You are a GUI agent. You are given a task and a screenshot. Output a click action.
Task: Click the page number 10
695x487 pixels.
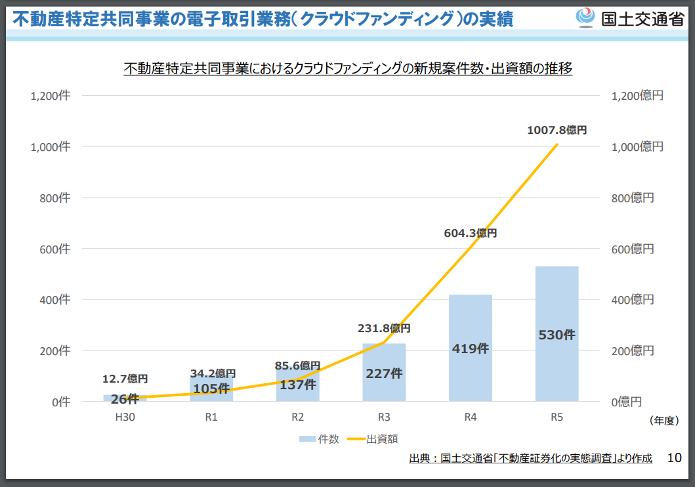(x=674, y=457)
